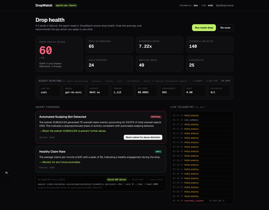This screenshot has height=210, width=269.
Task: Click the Model value gpt-4o-mini
Action: (x=74, y=92)
